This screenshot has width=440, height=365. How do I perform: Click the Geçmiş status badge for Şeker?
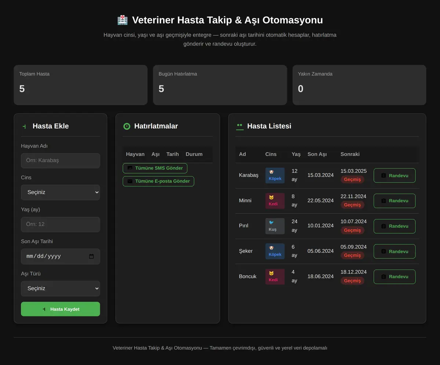[x=352, y=255]
